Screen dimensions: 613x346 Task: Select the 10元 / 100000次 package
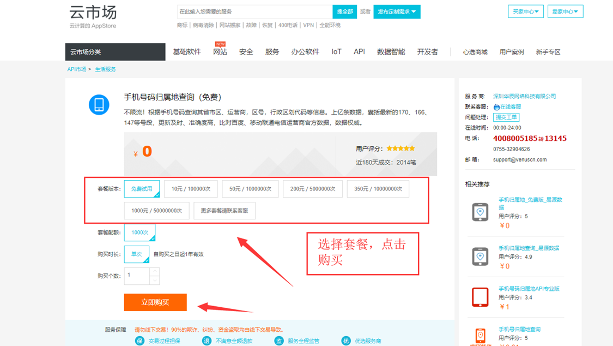[x=191, y=189]
